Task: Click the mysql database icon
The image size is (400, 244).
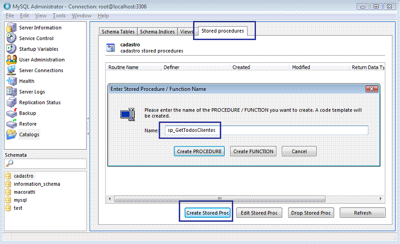Action: [8, 200]
